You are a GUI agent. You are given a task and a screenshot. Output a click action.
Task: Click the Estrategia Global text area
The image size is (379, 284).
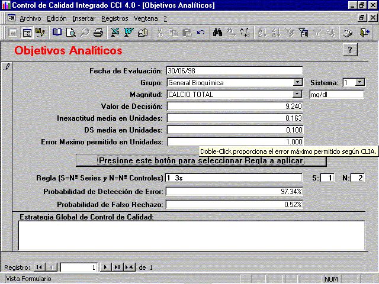tap(191, 235)
